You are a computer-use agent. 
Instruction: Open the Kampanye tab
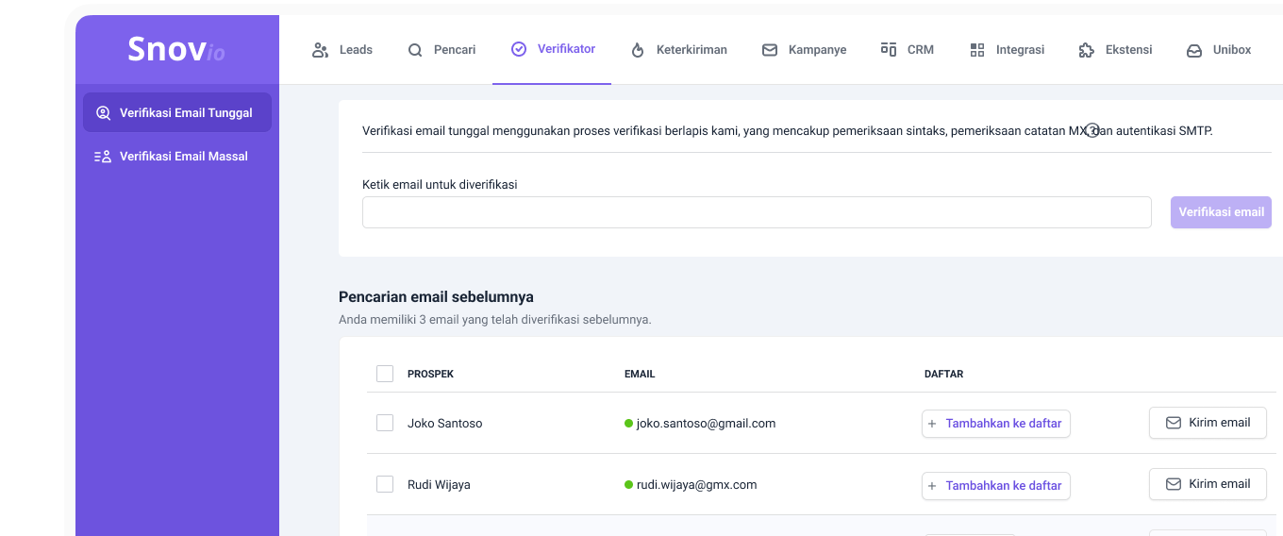point(804,50)
